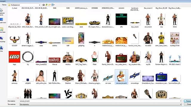Screen dimensions: 191x107
Task: Select the blue gradient fdff image
Action: [68, 40]
